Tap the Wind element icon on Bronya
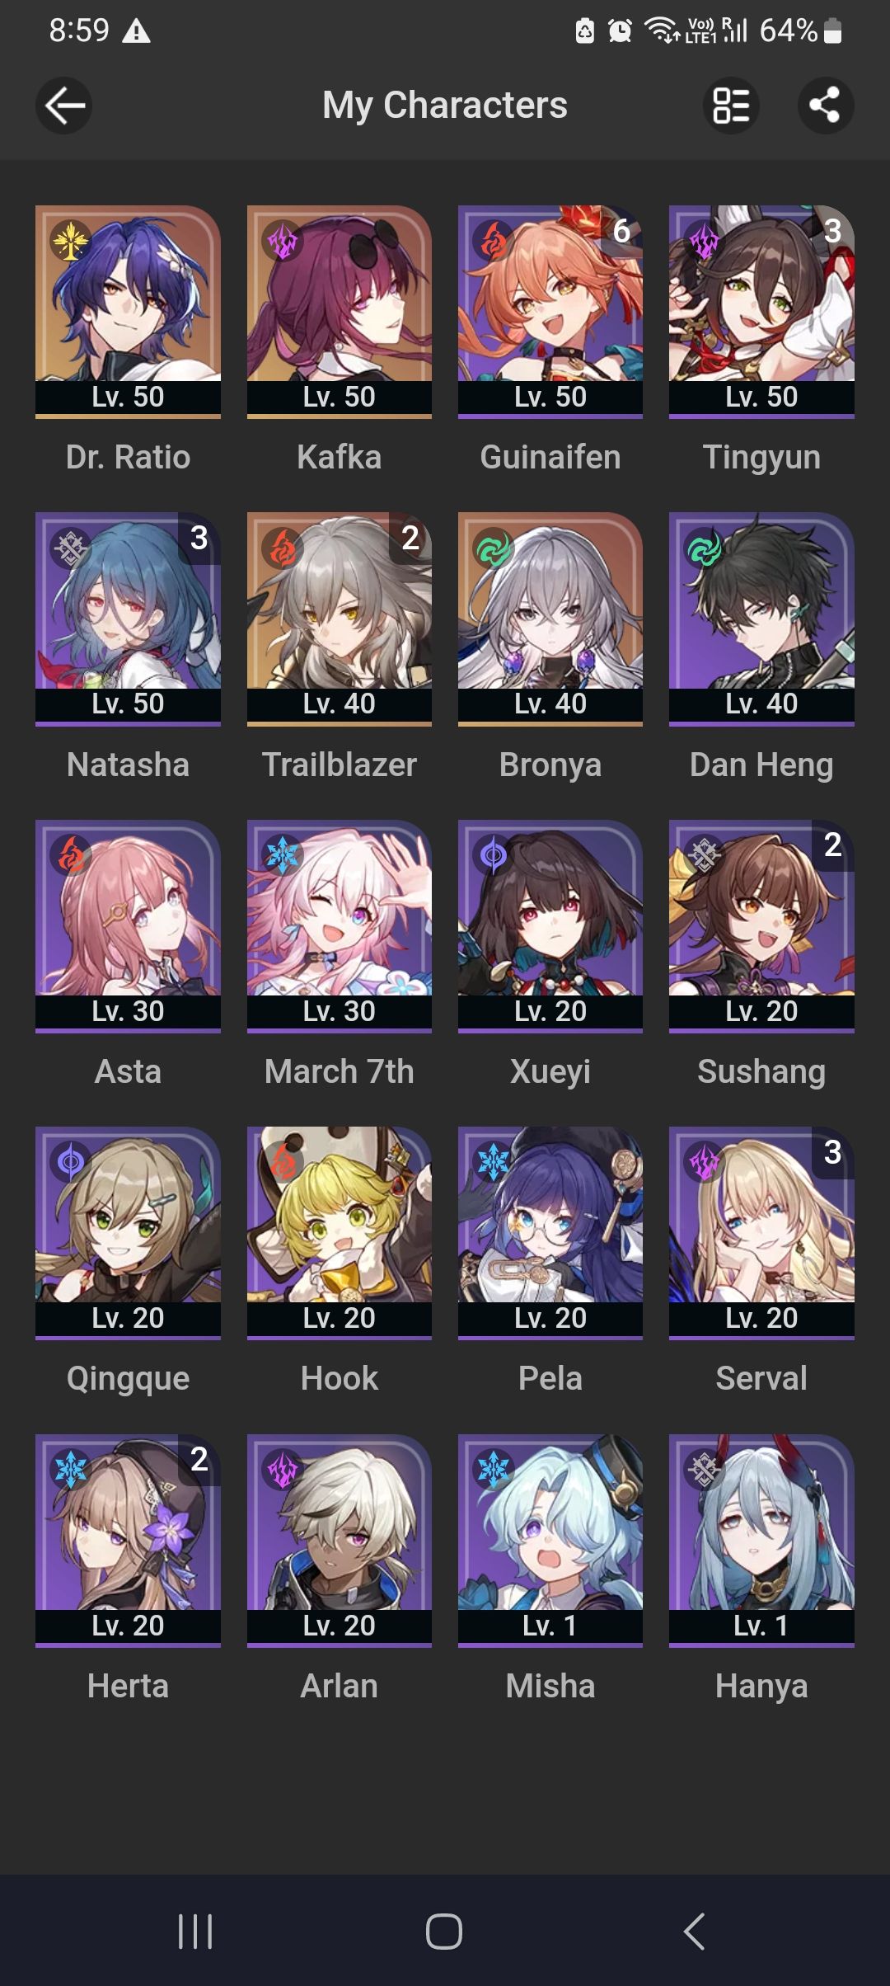890x1986 pixels. coord(493,548)
